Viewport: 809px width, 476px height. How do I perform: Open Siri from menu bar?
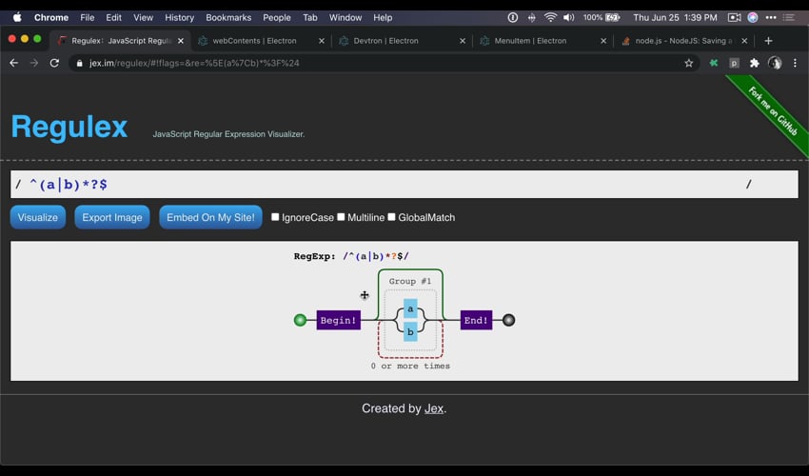tap(753, 17)
